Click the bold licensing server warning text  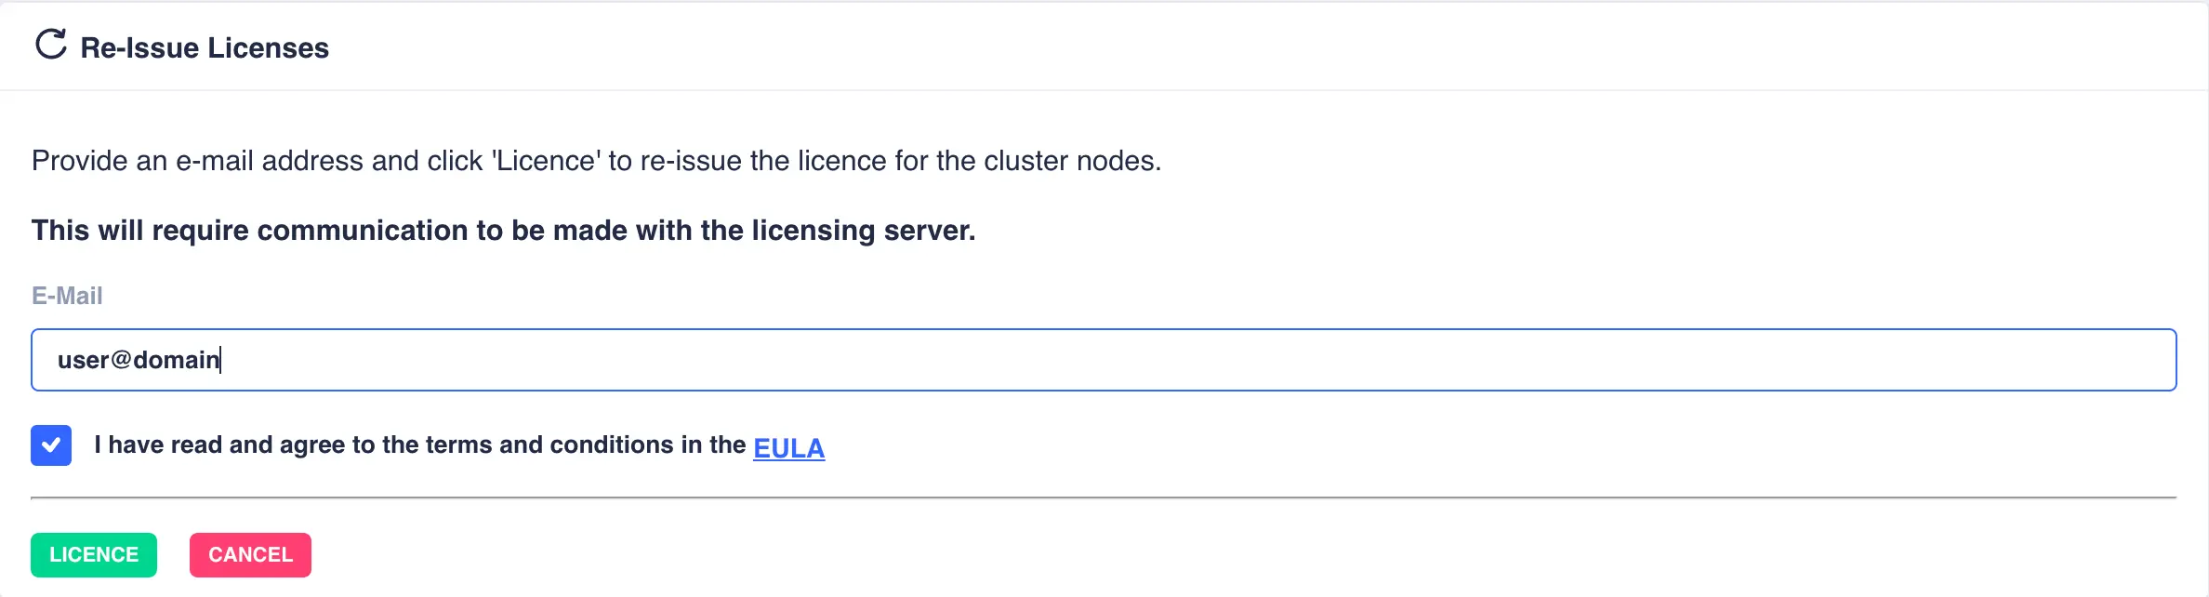503,231
